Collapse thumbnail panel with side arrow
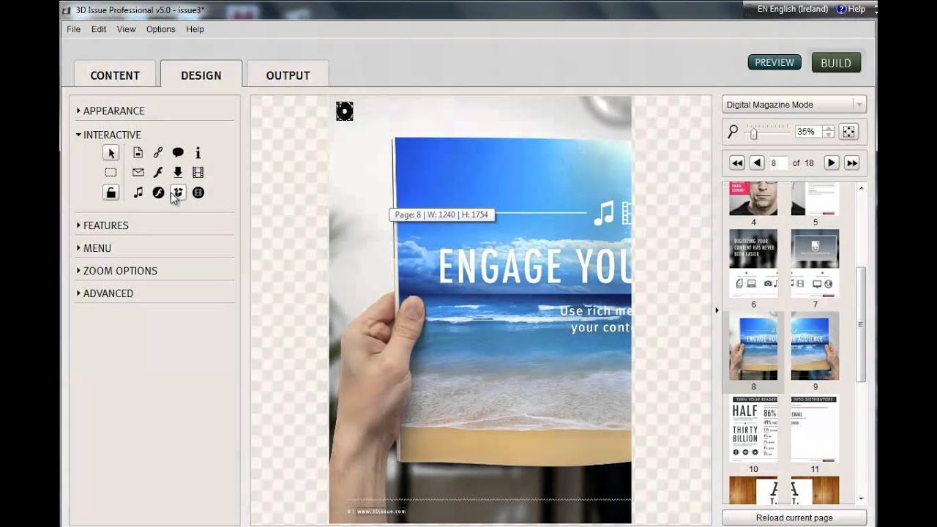The height and width of the screenshot is (527, 937). [717, 310]
